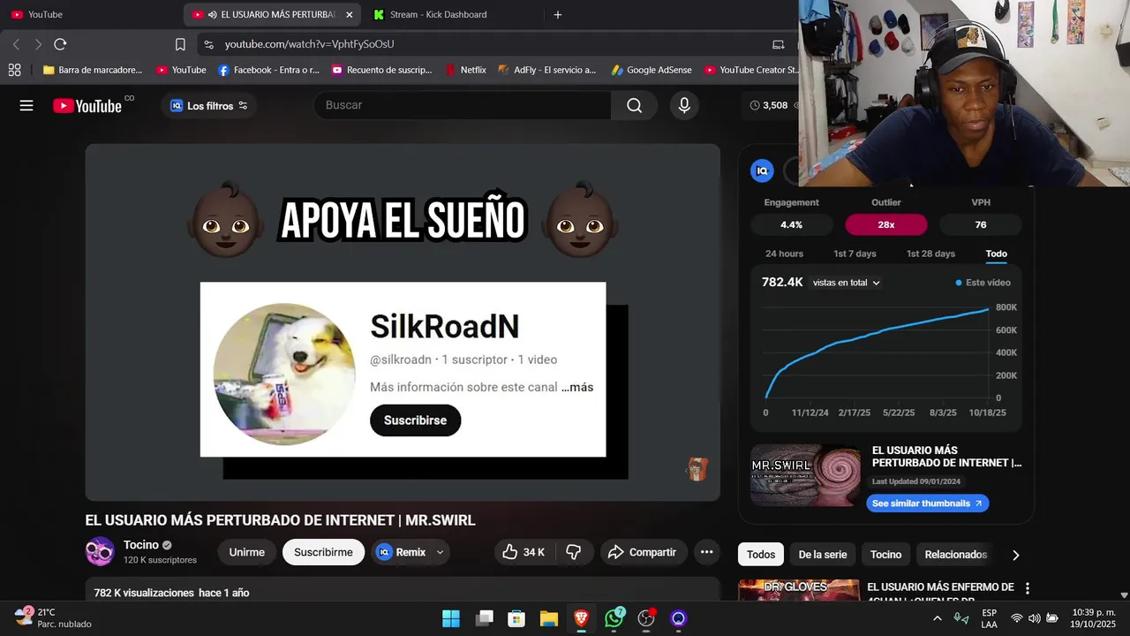Open the three-dot more actions button
The width and height of the screenshot is (1130, 636).
point(706,552)
